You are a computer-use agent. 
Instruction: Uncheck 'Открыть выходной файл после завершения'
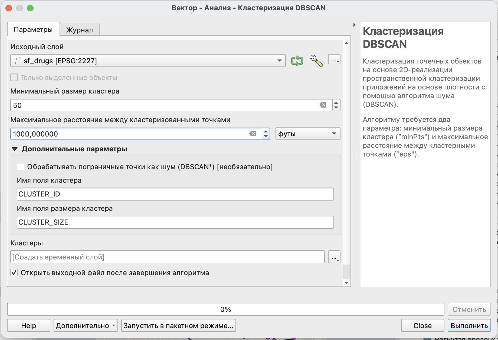click(x=14, y=272)
